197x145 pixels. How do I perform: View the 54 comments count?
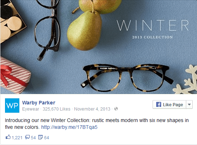pyautogui.click(x=33, y=137)
